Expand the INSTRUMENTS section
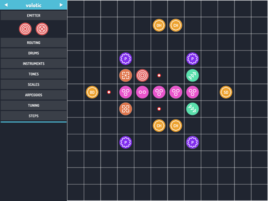 pyautogui.click(x=33, y=64)
